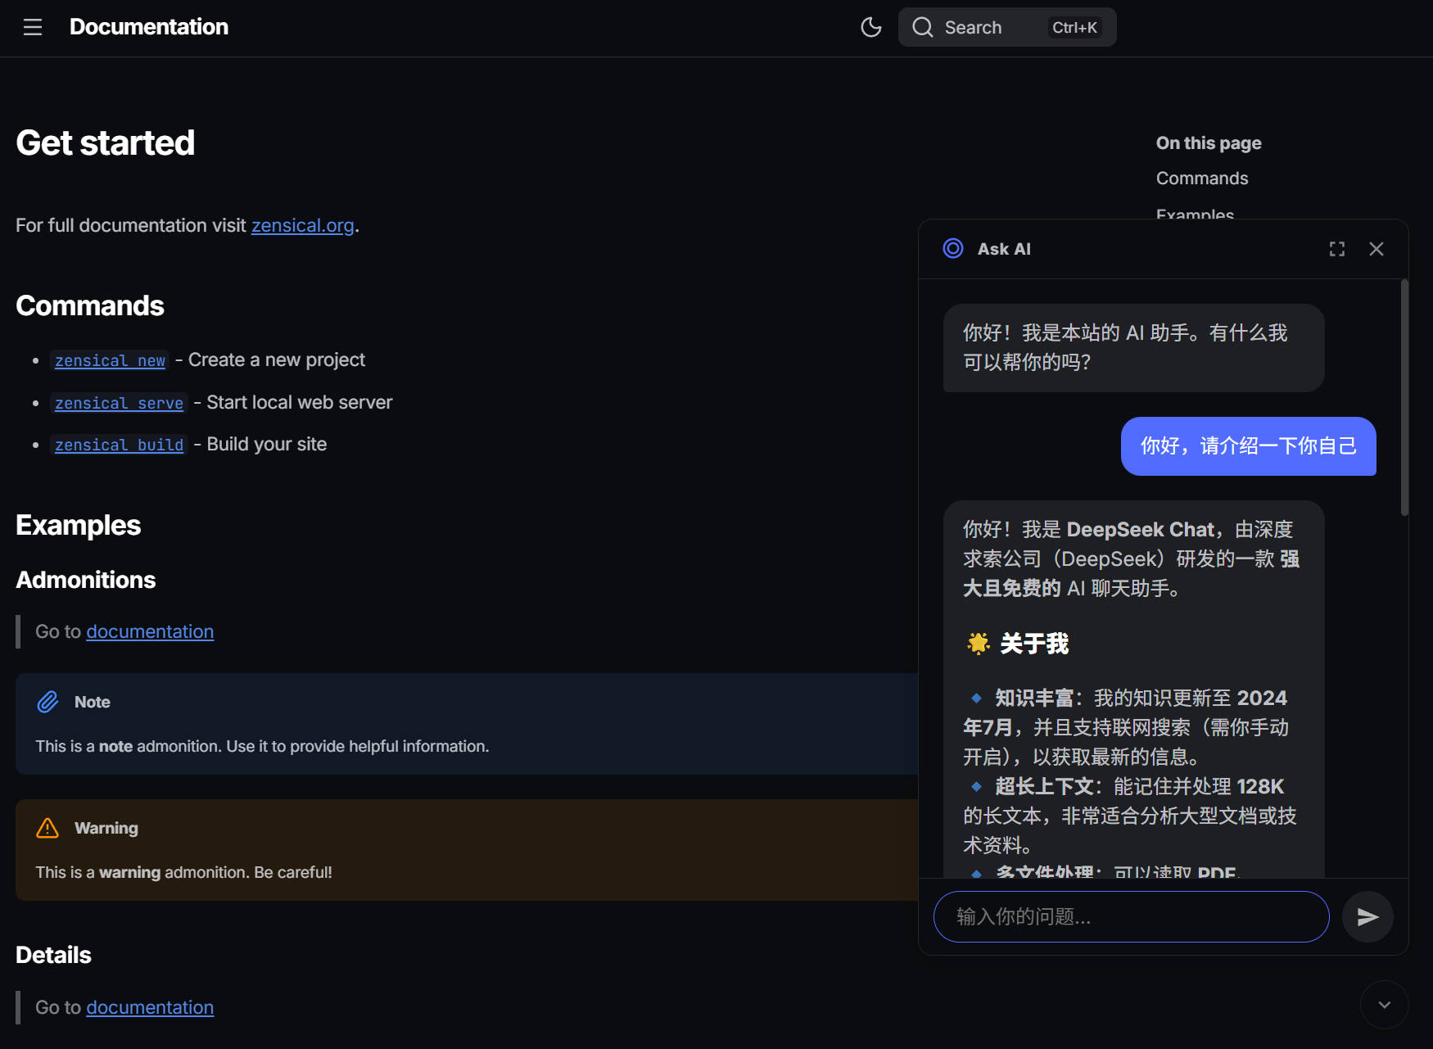Click the zensical new command link
Image resolution: width=1433 pixels, height=1049 pixels.
(110, 360)
